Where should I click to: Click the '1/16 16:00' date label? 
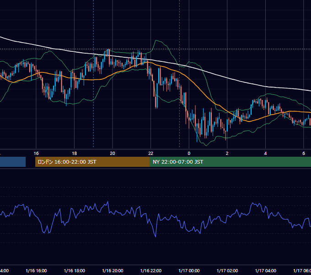click(x=36, y=270)
